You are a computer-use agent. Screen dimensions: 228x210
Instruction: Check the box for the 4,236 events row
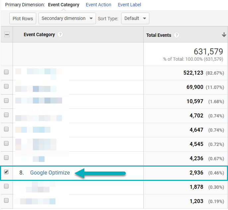(x=6, y=158)
